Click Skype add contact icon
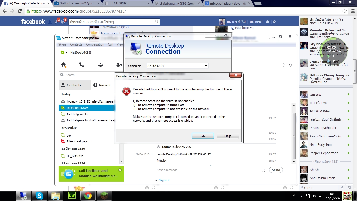The height and width of the screenshot is (201, 357). 119,65
